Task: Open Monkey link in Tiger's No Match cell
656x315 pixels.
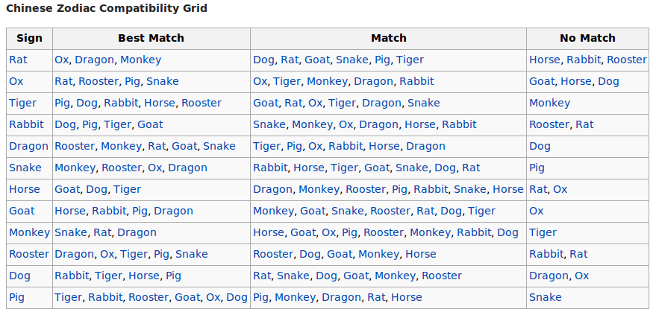Action: click(550, 103)
